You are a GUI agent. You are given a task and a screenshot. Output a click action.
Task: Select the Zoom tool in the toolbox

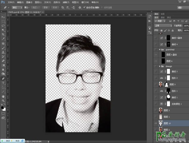tap(3, 101)
